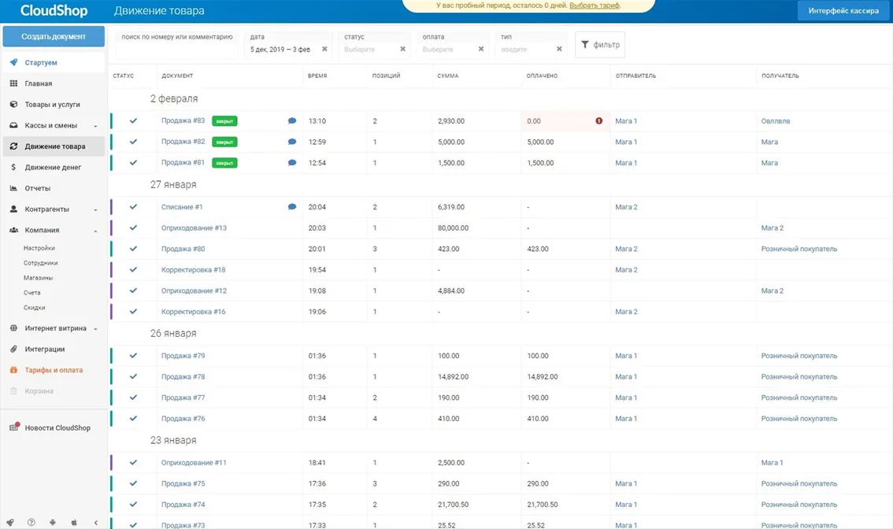Click the rocket icon in the sidebar footer
893x529 pixels.
pyautogui.click(x=10, y=522)
